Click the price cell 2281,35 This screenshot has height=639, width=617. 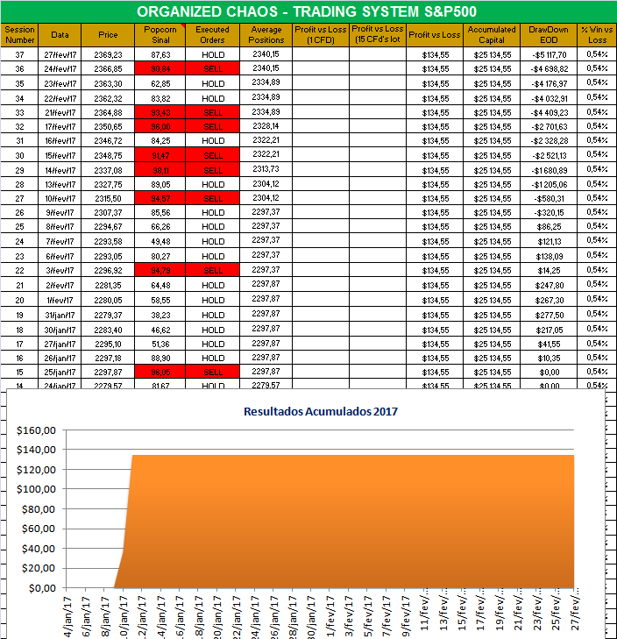(x=108, y=285)
